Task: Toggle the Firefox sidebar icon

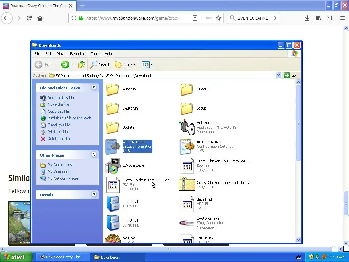Action: (x=329, y=18)
